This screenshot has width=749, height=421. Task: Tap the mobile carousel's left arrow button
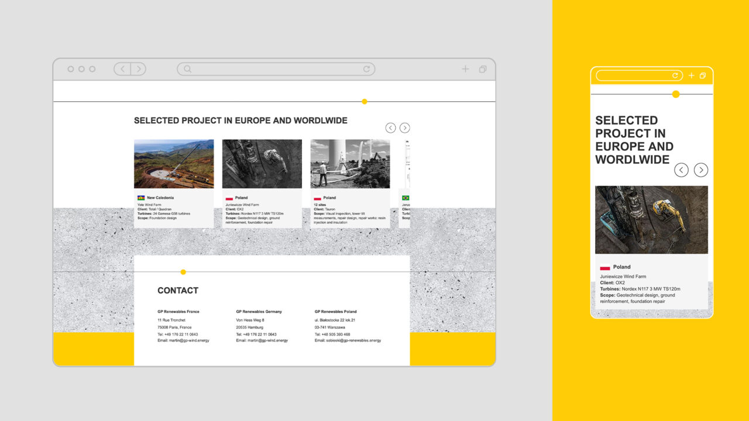click(681, 170)
